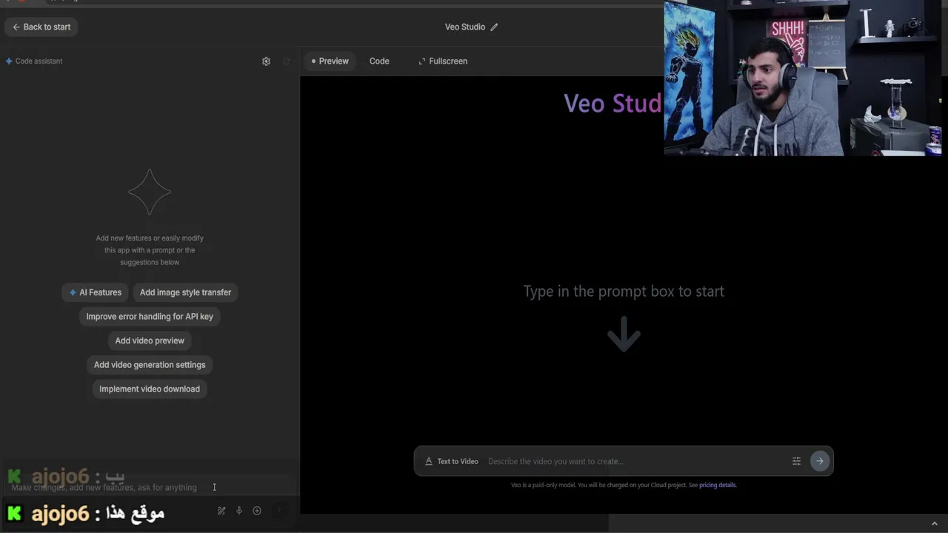
Task: Open the pricing details link
Action: [718, 486]
